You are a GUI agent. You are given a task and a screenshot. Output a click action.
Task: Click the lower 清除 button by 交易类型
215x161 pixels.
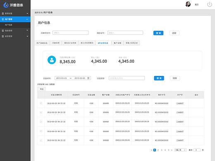coord(175,78)
